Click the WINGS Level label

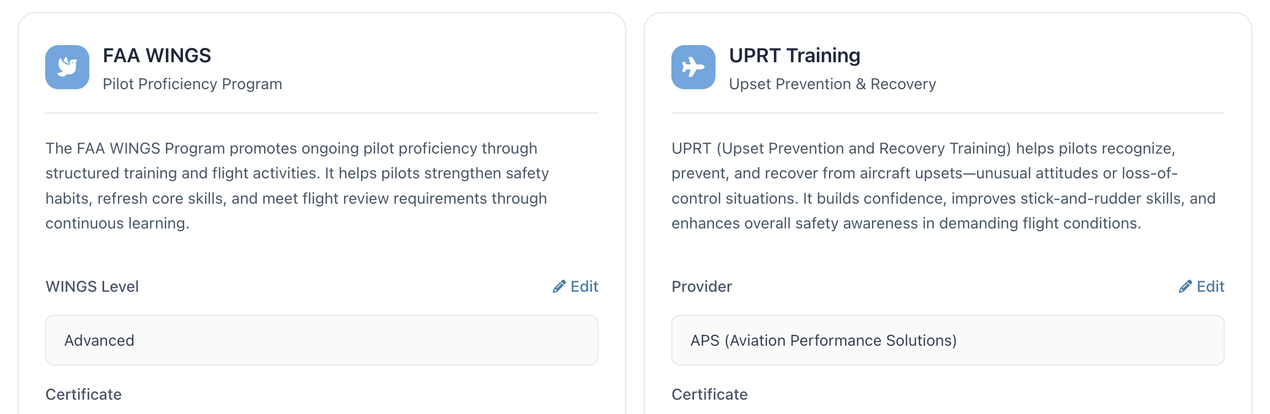click(92, 287)
